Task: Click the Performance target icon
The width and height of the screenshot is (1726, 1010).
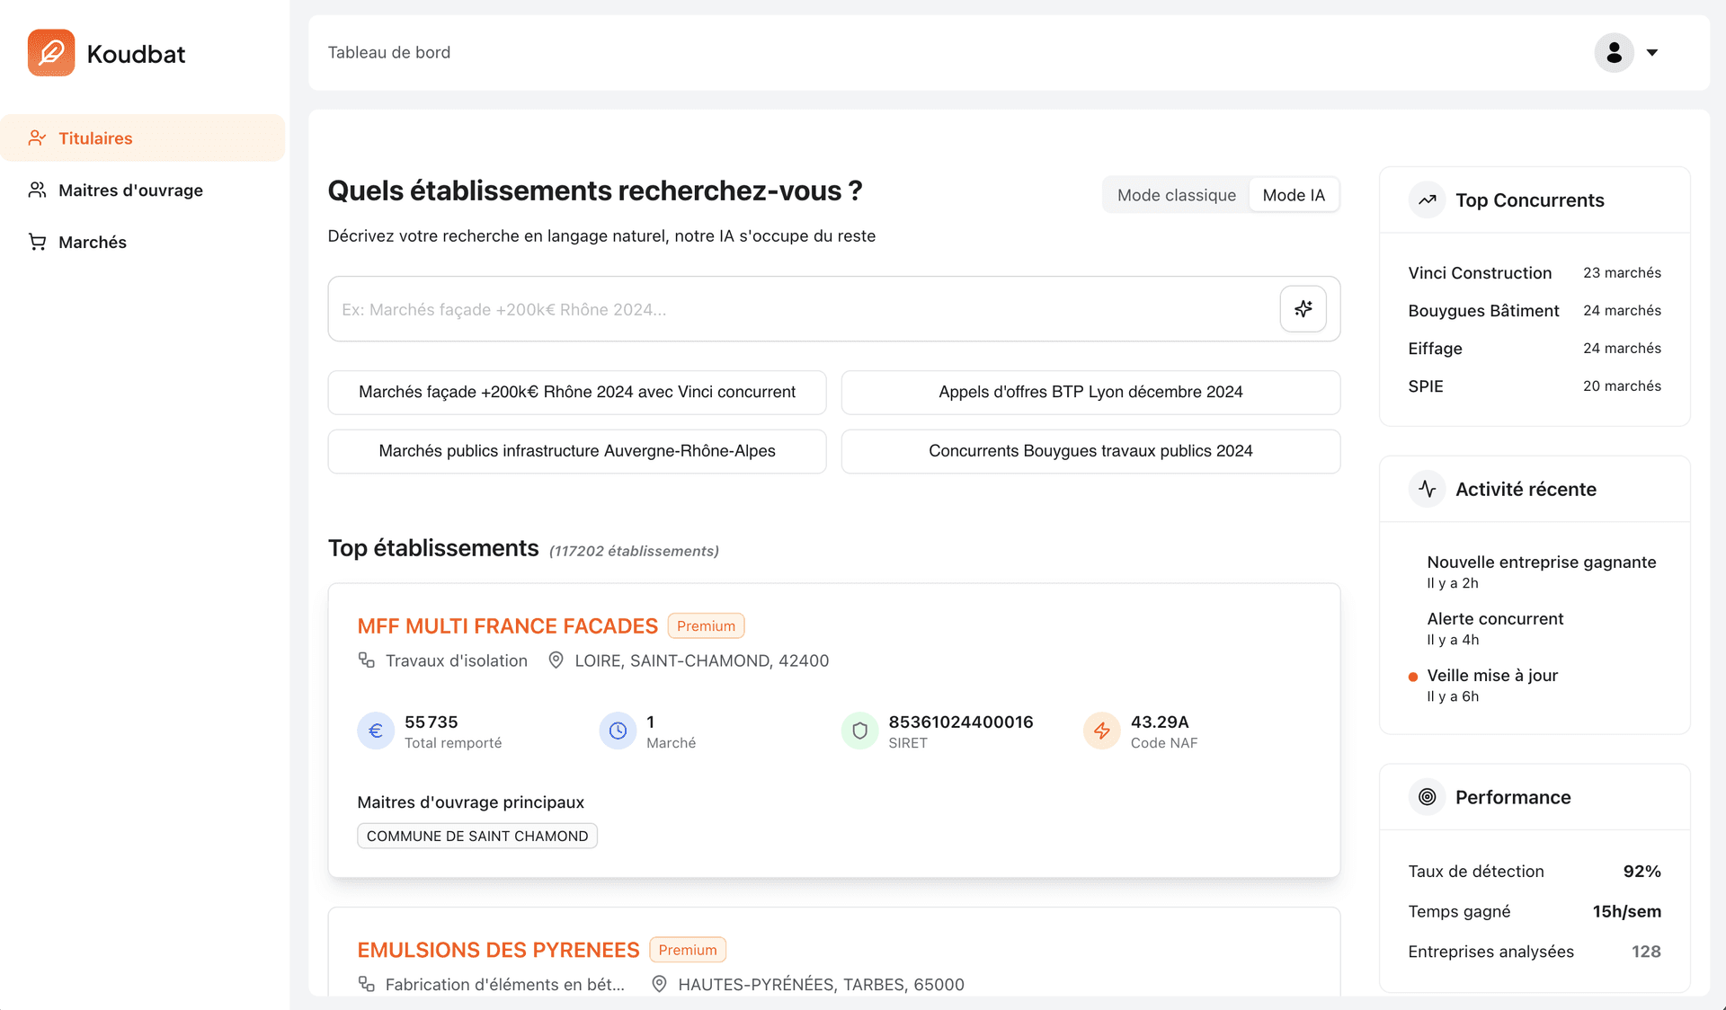Action: pyautogui.click(x=1427, y=797)
